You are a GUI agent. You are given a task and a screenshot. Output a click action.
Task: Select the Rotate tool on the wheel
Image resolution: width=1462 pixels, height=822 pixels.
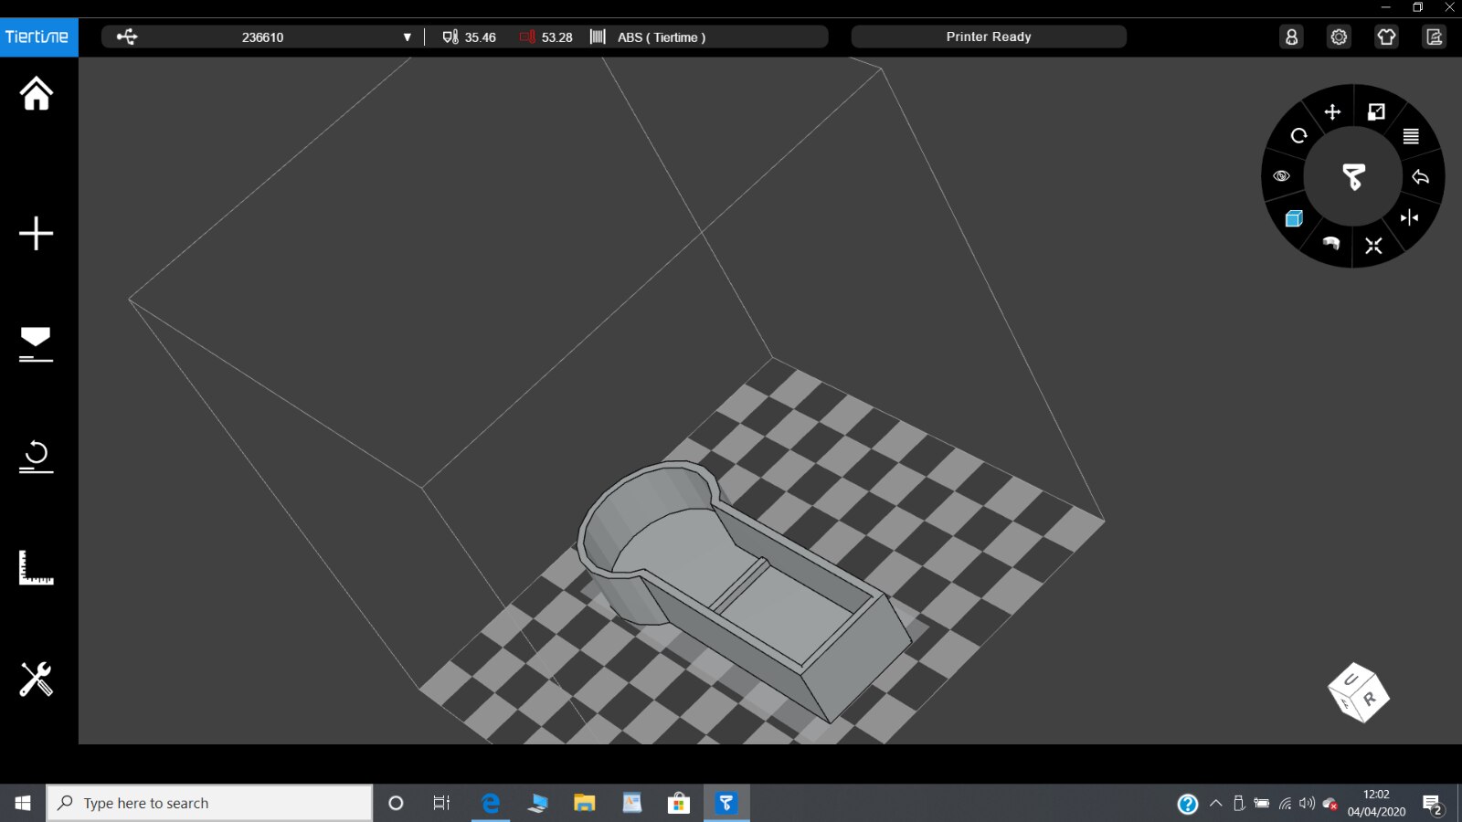[x=1298, y=136]
